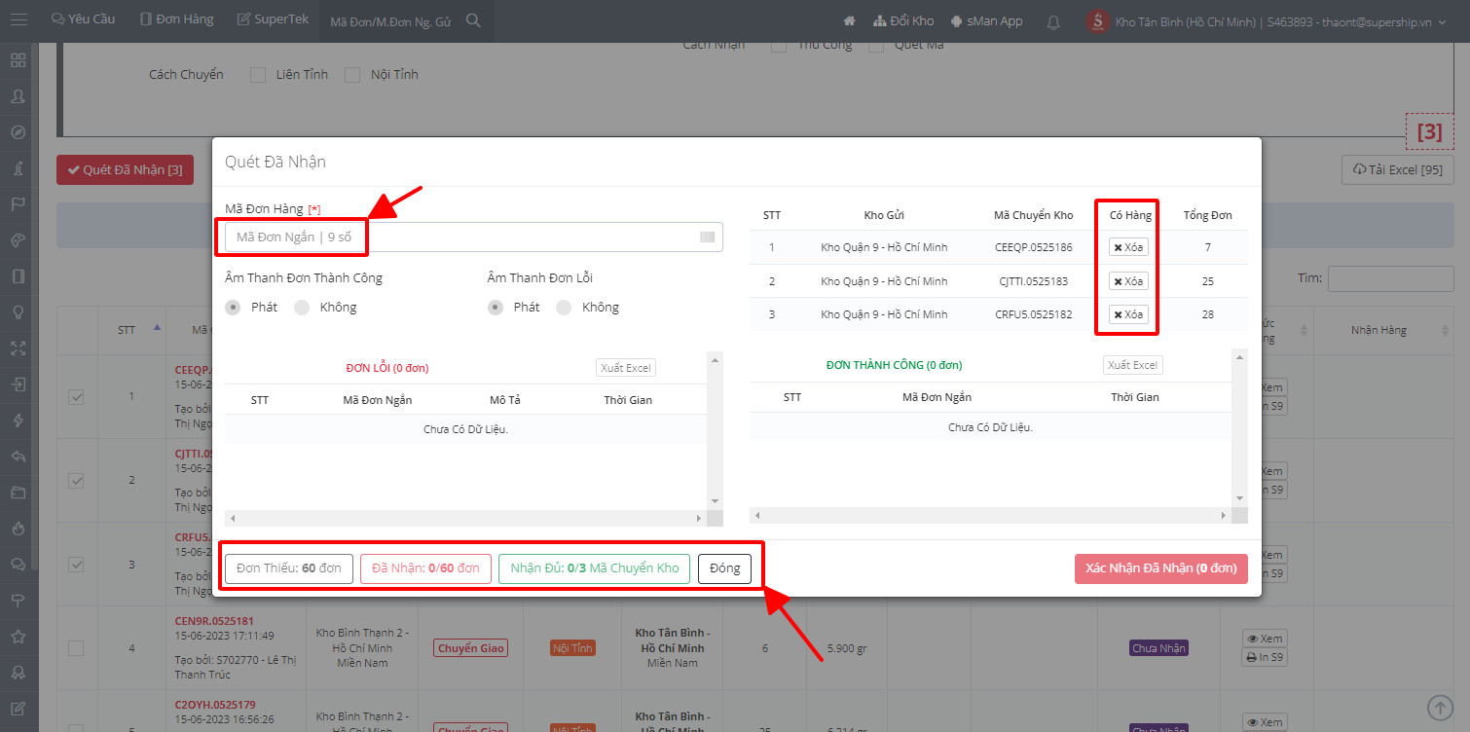
Task: Open Đổi Kho in top bar
Action: point(903,20)
